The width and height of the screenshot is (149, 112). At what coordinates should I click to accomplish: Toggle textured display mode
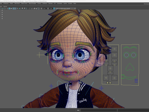[x=15, y=8]
